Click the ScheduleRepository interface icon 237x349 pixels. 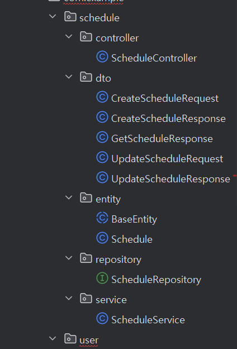tap(102, 278)
